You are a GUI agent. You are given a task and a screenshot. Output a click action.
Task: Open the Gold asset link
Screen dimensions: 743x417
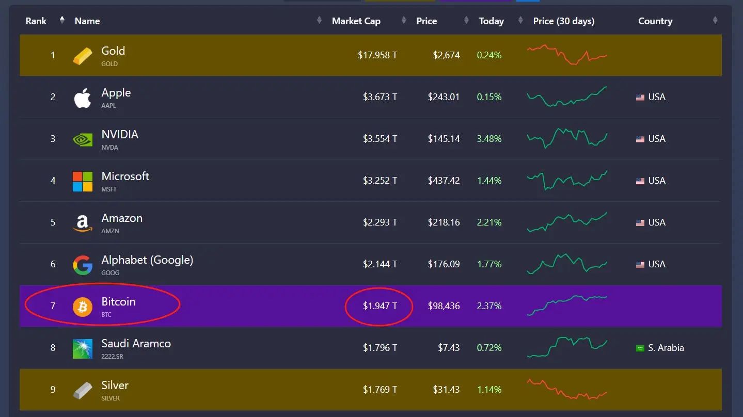click(113, 51)
